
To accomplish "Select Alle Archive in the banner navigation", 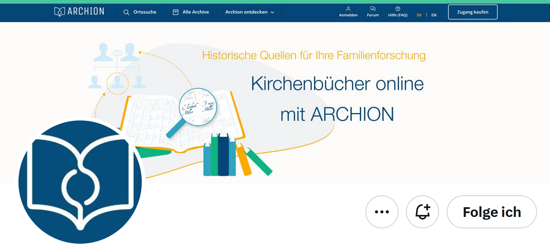I will coord(191,12).
